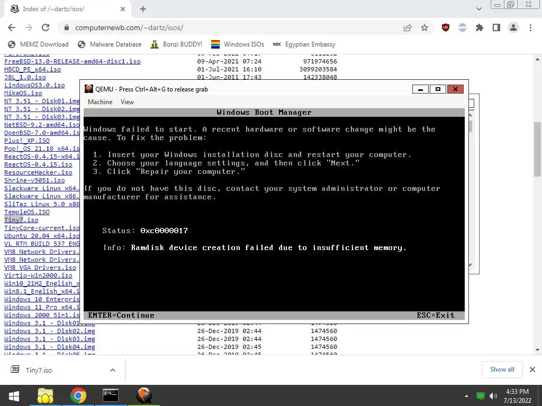Minimize the QEMU window
This screenshot has width=542, height=406.
pos(420,89)
